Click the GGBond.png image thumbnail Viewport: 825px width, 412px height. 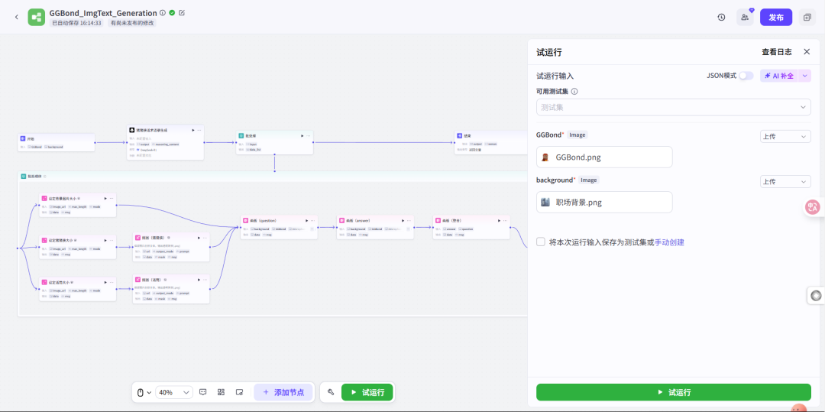click(x=545, y=157)
